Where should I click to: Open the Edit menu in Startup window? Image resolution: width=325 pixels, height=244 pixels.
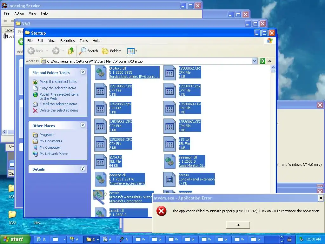pyautogui.click(x=40, y=41)
